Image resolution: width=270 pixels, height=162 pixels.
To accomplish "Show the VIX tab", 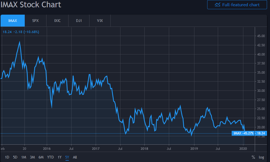I will tap(100, 21).
